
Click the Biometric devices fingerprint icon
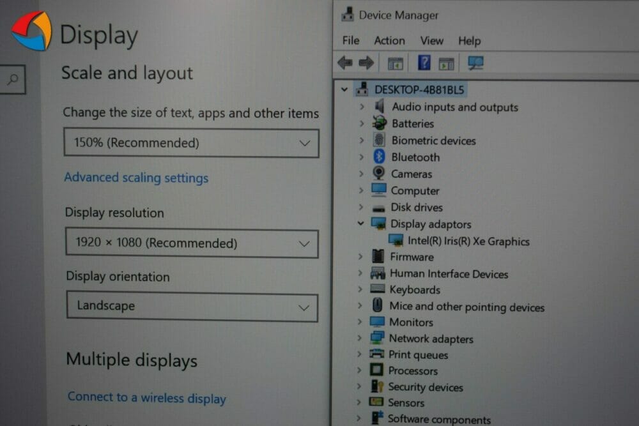(x=379, y=140)
